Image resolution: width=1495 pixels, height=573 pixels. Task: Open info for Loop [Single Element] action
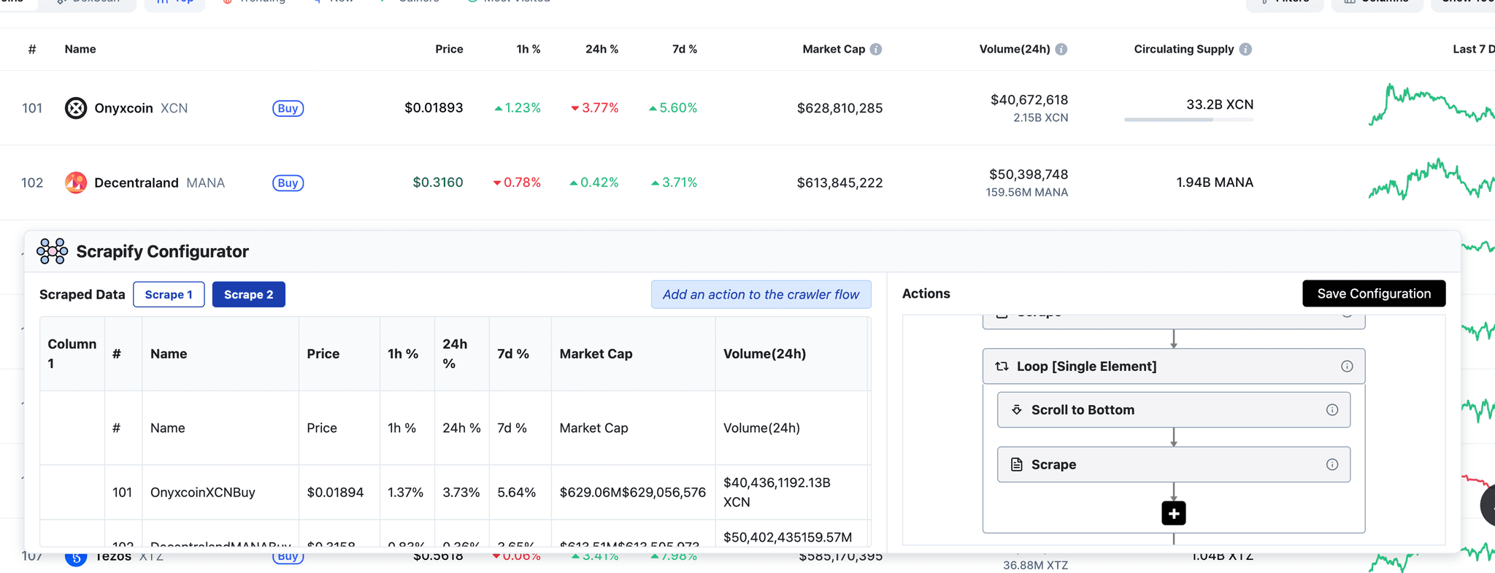point(1347,366)
